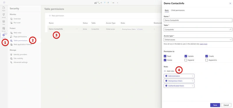Uncheck the Delete permission checkbox
Viewport: 233px width, 108px height.
click(x=165, y=60)
